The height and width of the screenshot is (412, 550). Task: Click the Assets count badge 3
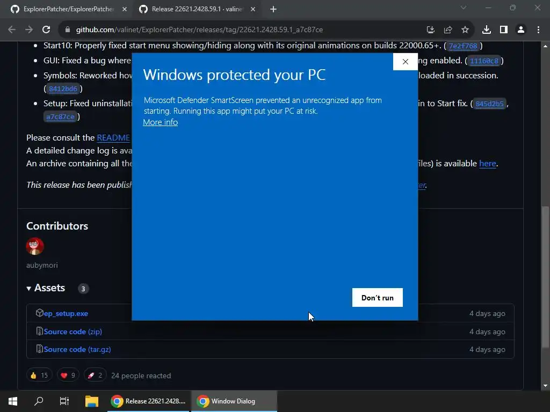[83, 289]
